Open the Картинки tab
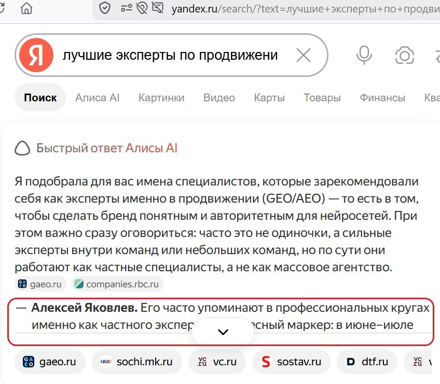The height and width of the screenshot is (384, 440). 161,98
